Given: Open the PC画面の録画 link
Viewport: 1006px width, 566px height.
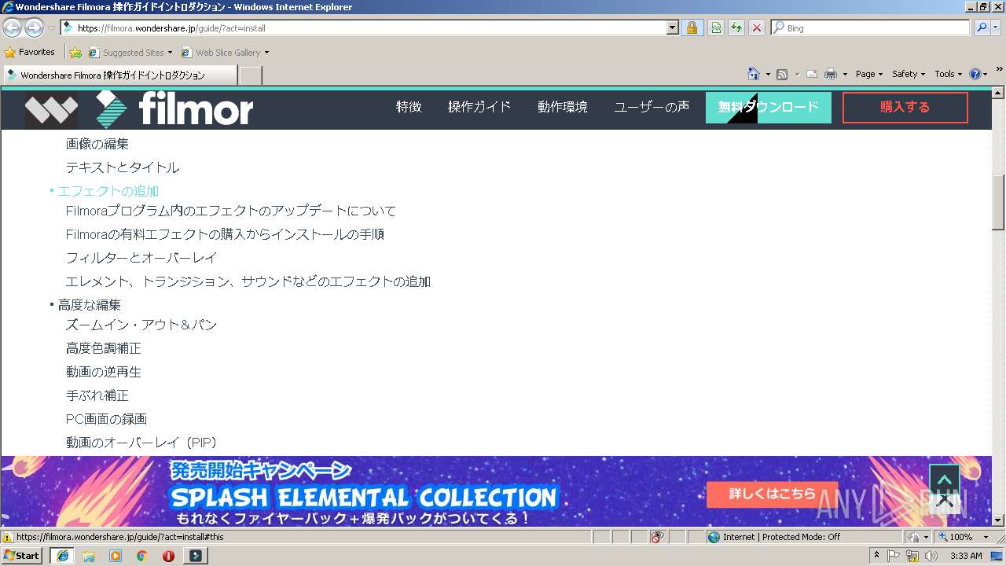Looking at the screenshot, I should [107, 419].
